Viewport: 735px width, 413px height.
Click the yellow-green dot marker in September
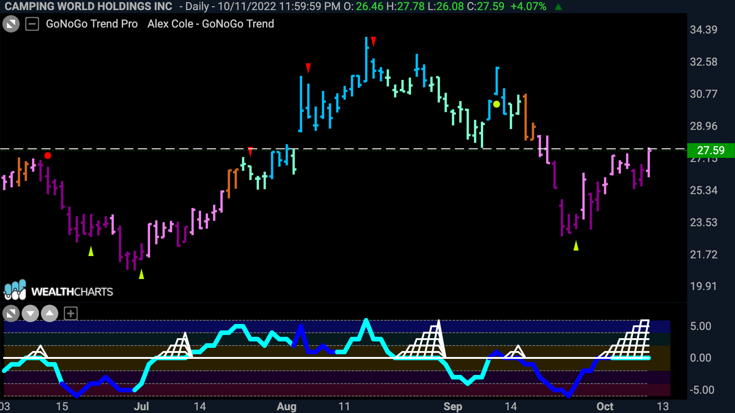[497, 104]
